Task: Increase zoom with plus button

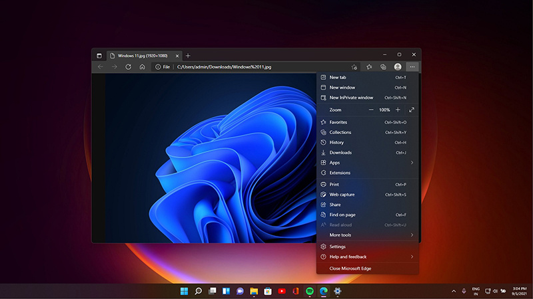Action: [398, 110]
